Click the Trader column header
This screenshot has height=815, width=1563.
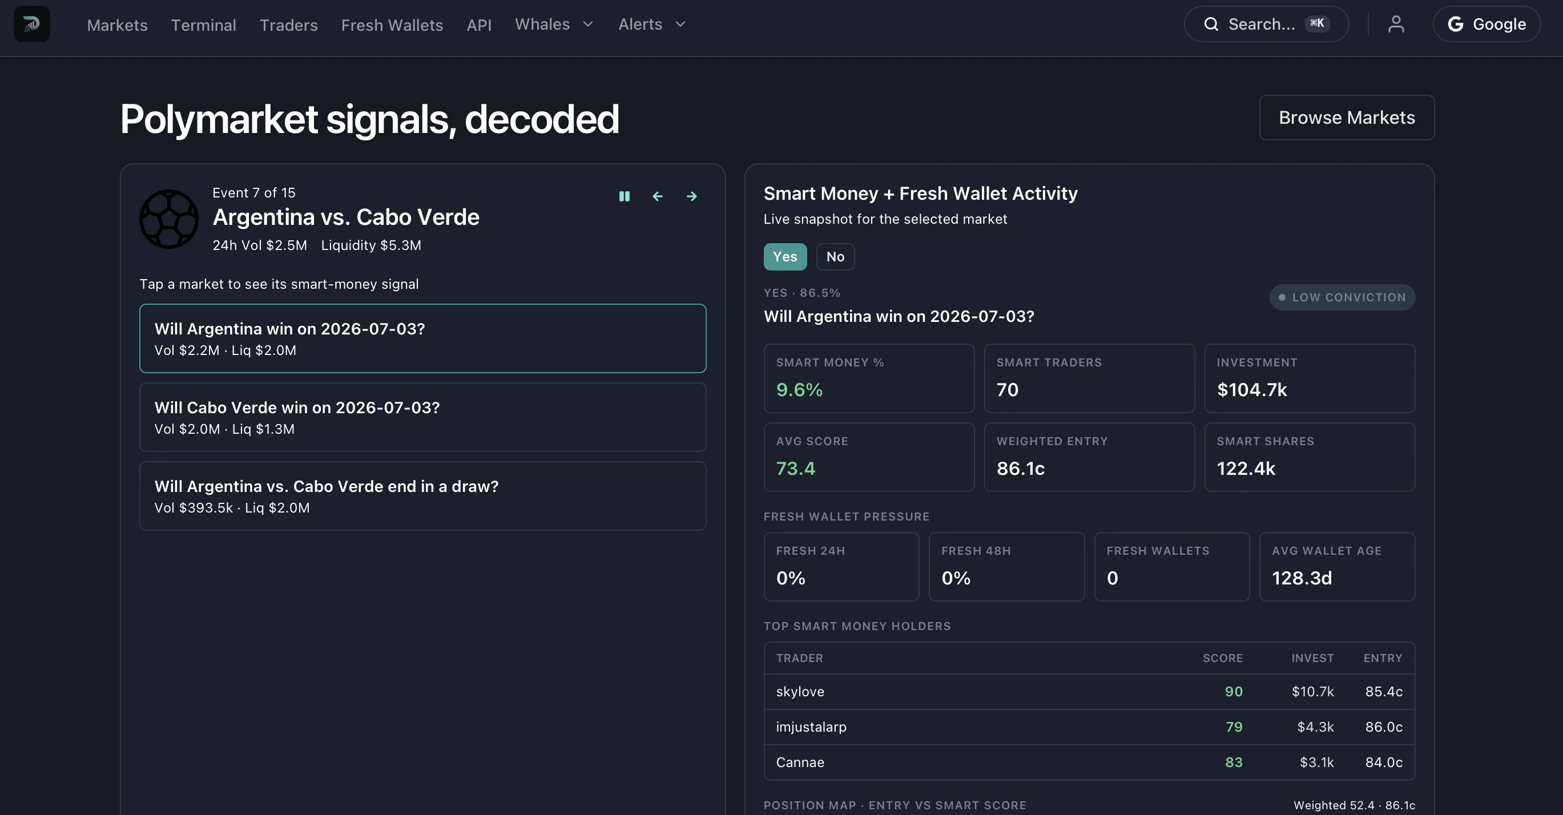800,658
